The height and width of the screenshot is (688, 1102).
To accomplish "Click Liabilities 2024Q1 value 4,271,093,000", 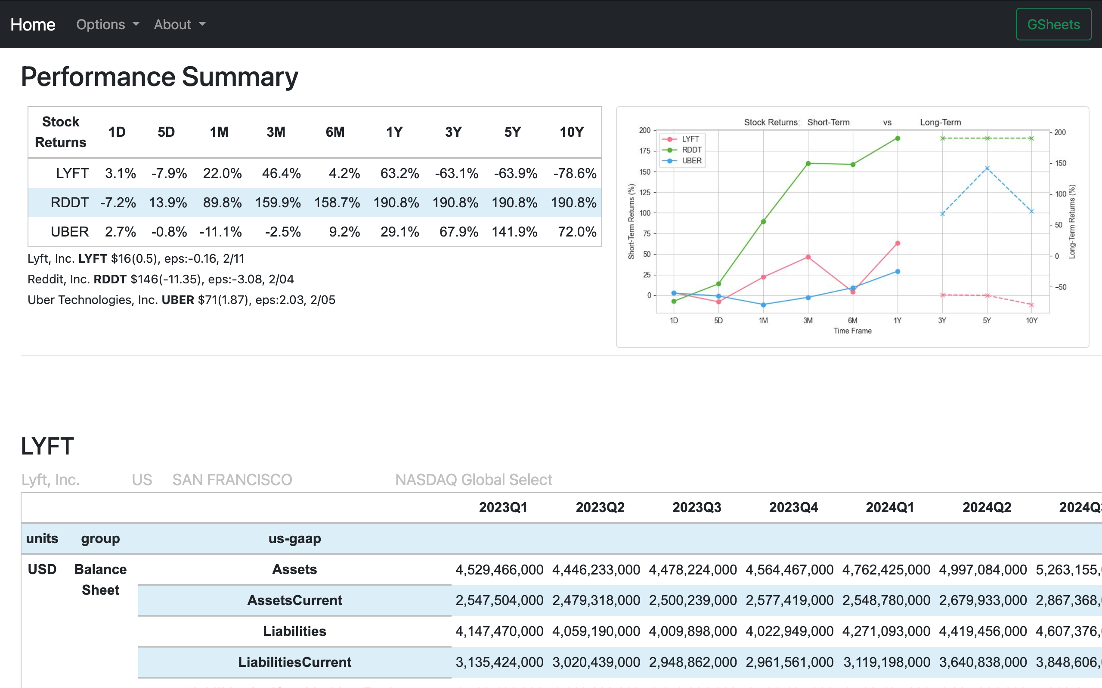I will [886, 632].
